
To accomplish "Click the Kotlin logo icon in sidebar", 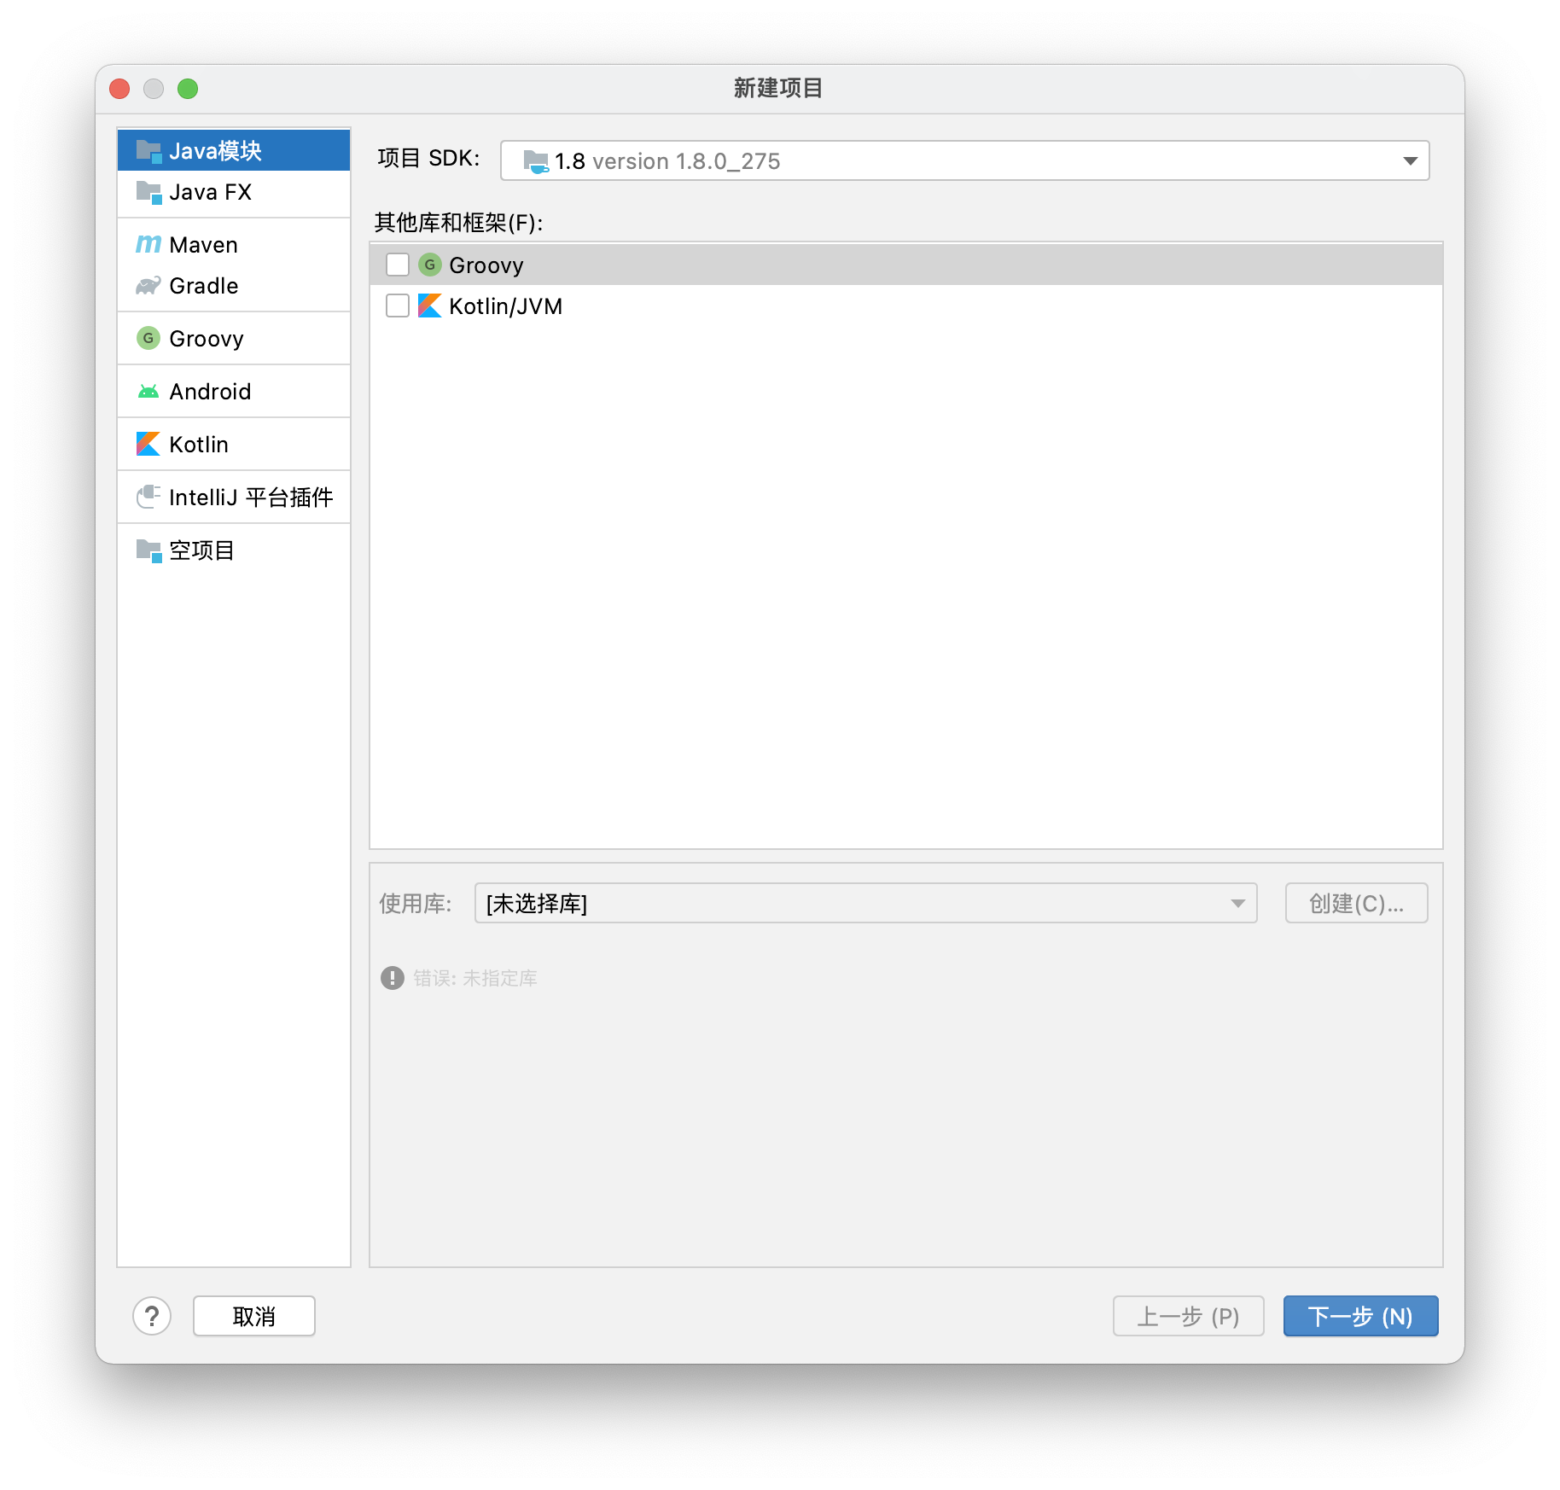I will tap(148, 444).
